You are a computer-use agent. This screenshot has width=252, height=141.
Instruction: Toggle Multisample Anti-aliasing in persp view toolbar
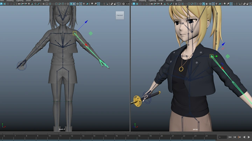(x=231, y=4)
